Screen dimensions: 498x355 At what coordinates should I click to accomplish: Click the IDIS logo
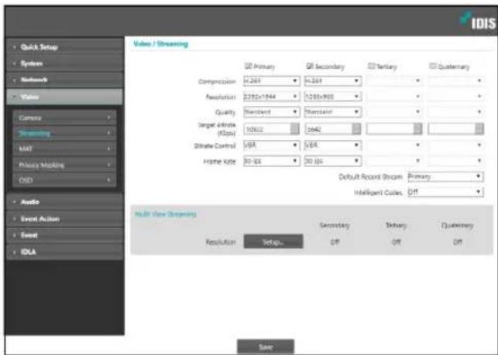point(477,21)
